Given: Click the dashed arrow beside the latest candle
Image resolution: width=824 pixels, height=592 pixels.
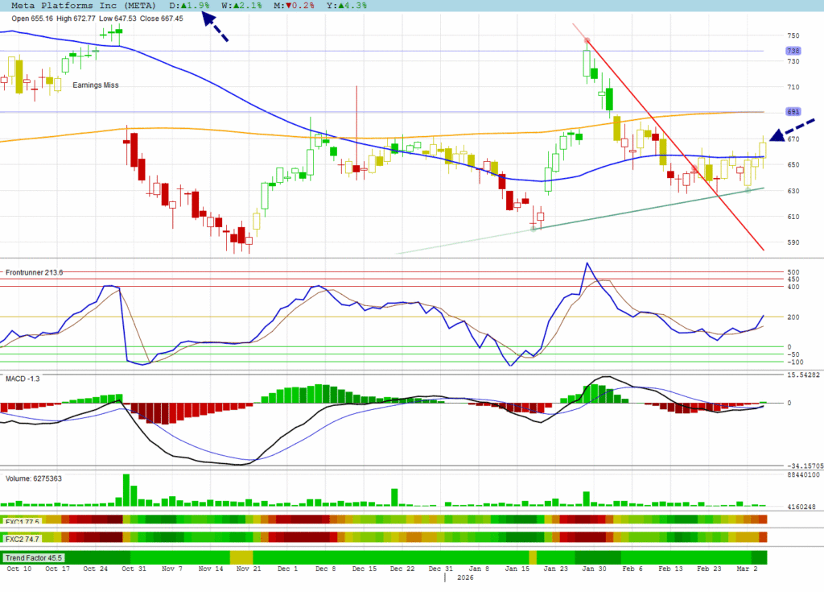Looking at the screenshot, I should 792,130.
